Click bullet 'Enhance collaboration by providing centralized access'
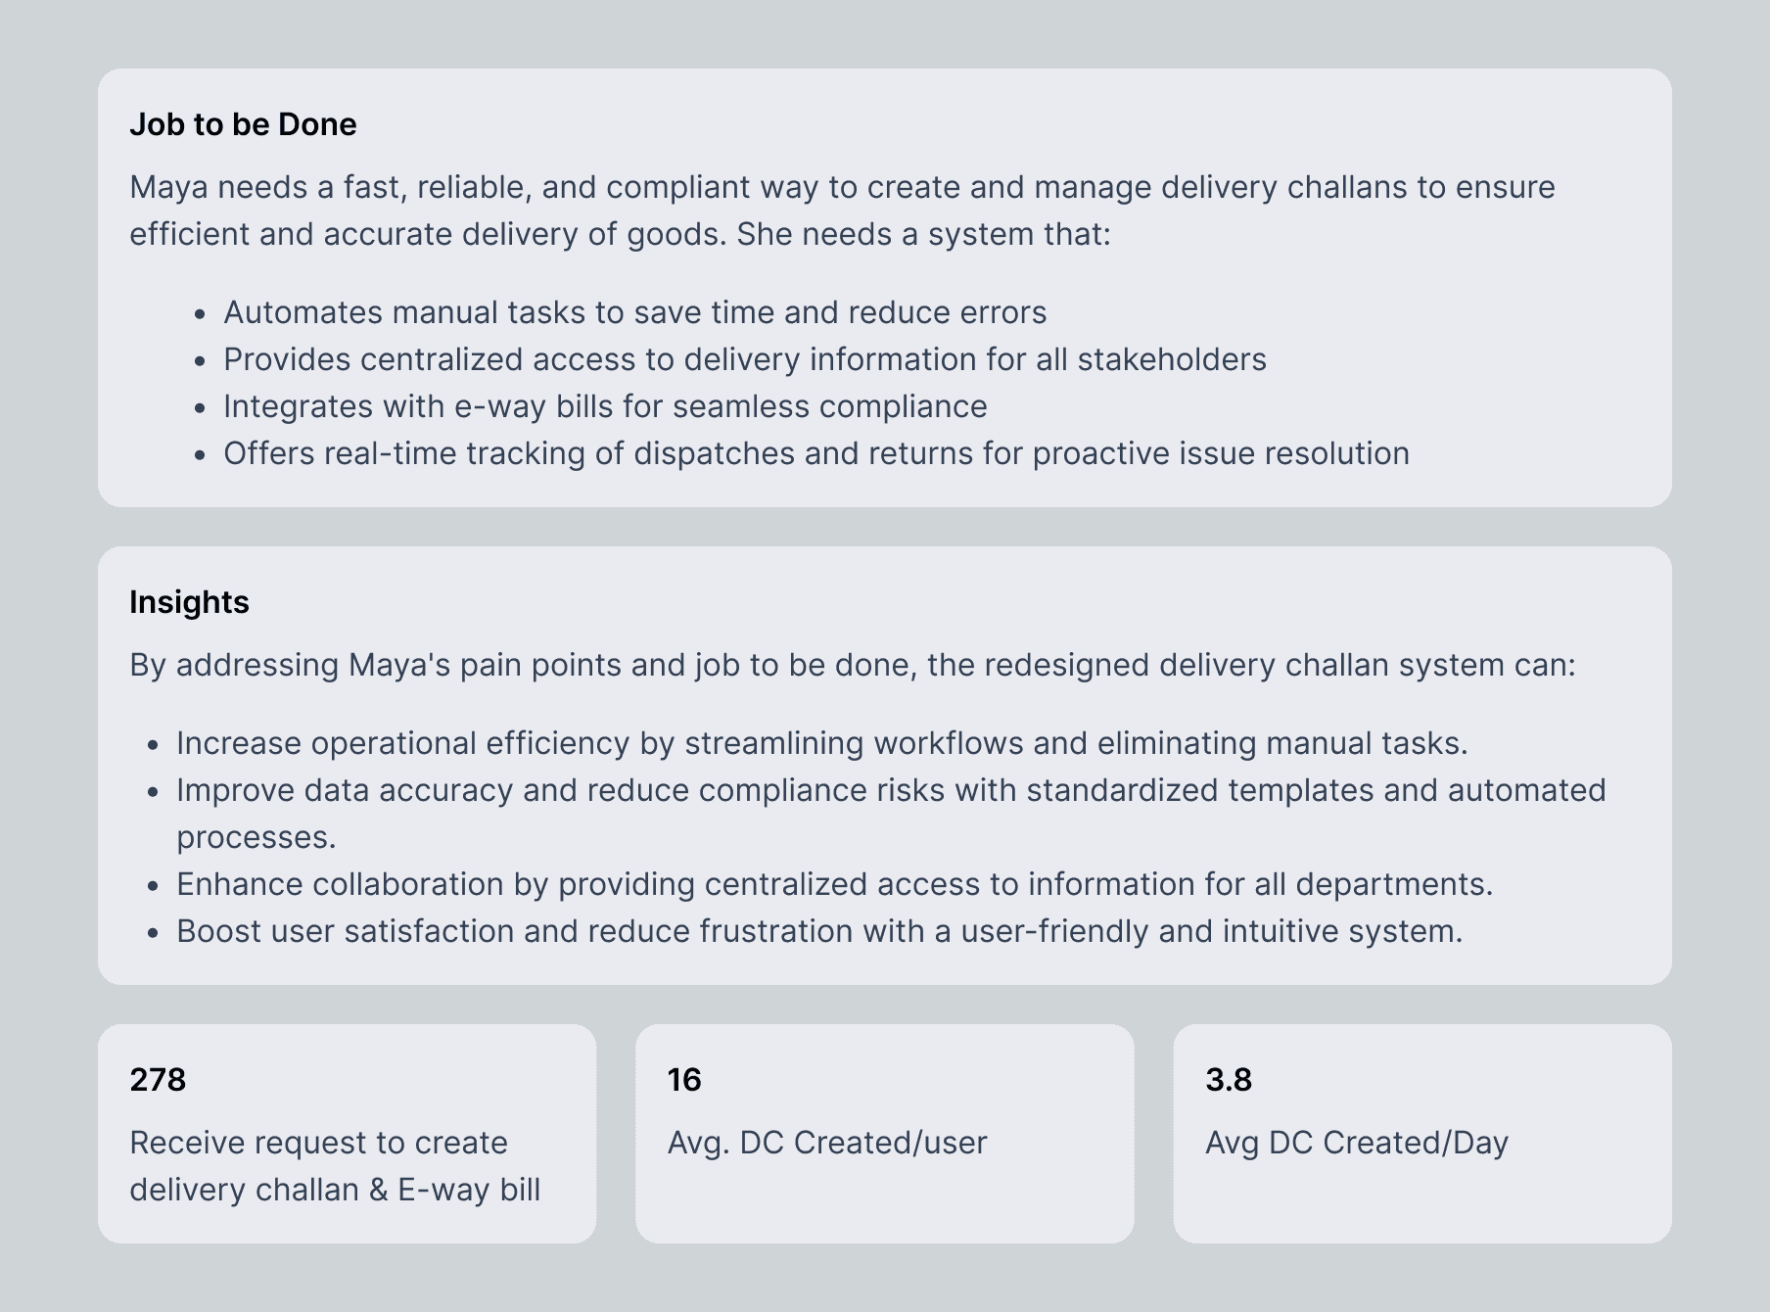1770x1312 pixels. [x=835, y=884]
